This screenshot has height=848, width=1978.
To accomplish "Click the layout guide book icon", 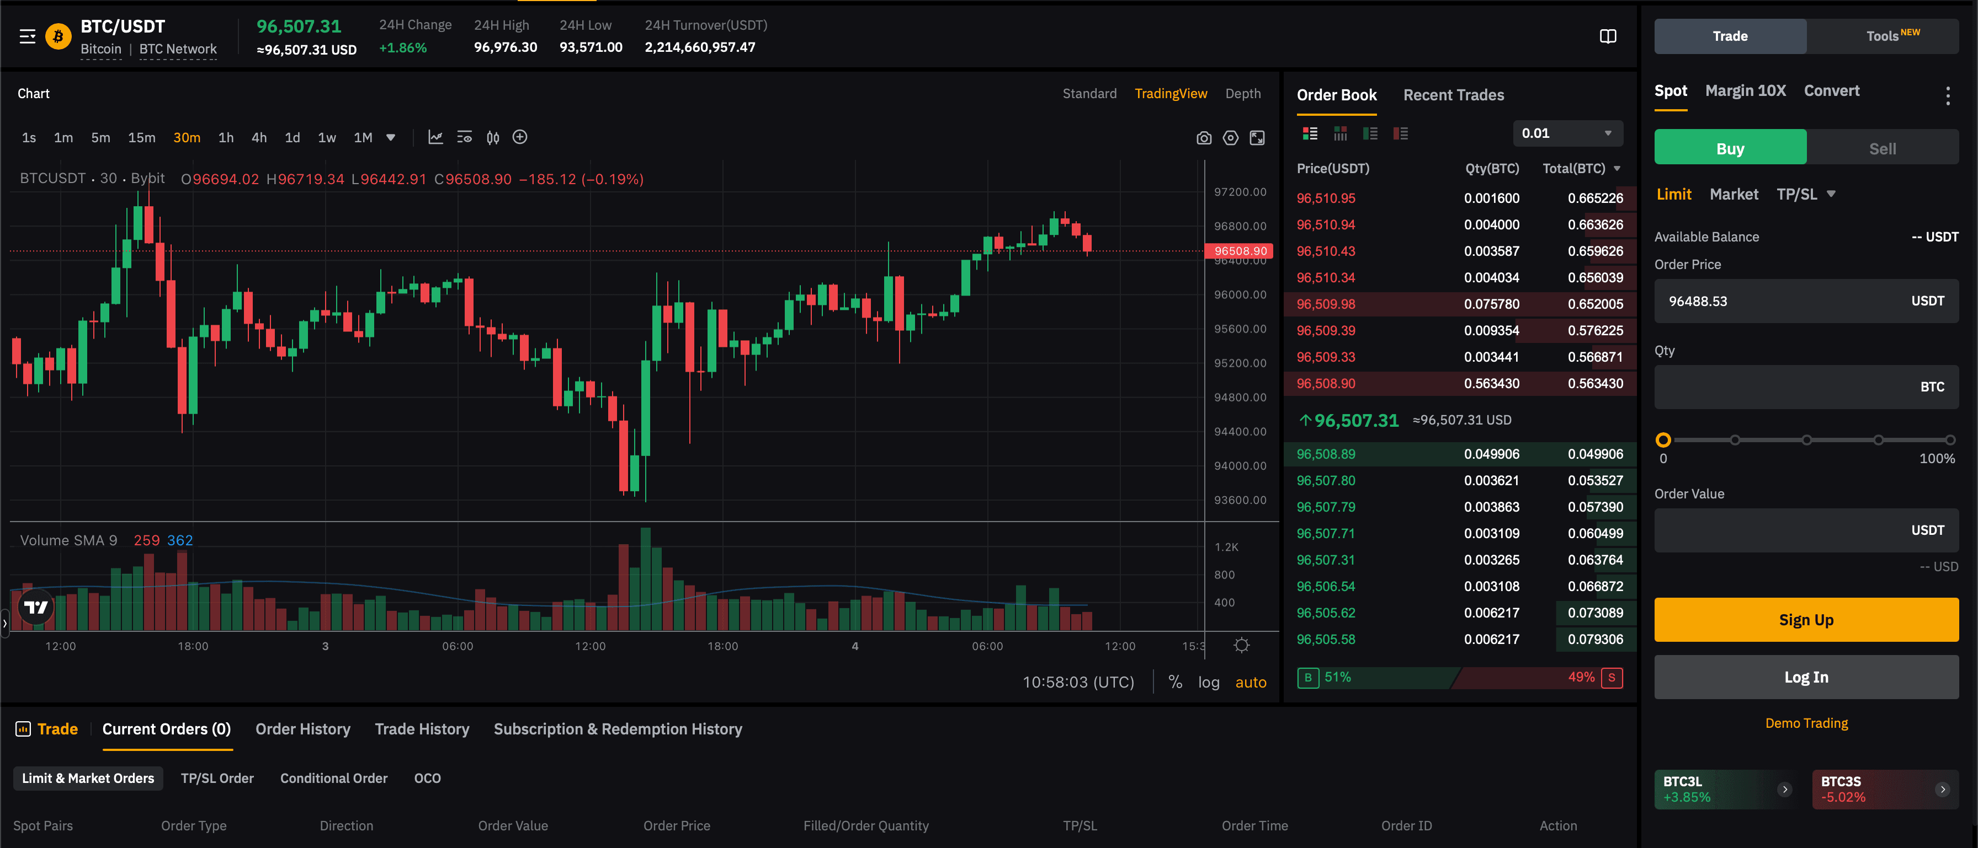I will tap(1607, 36).
